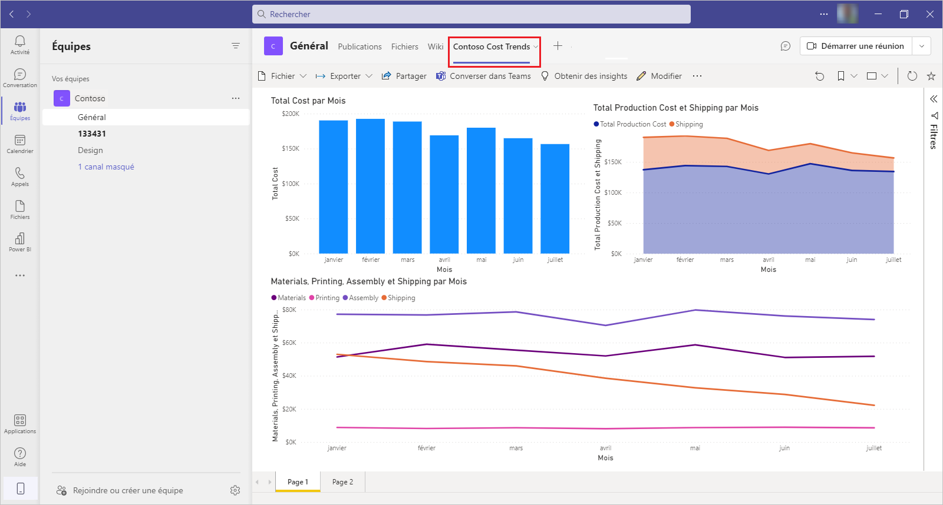
Task: Click the mobile device download icon
Action: click(x=20, y=489)
